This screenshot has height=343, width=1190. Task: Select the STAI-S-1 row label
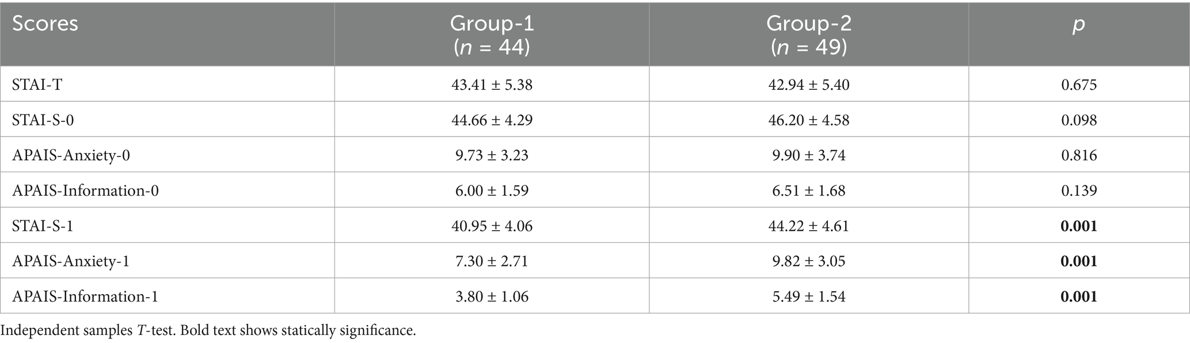tap(43, 226)
